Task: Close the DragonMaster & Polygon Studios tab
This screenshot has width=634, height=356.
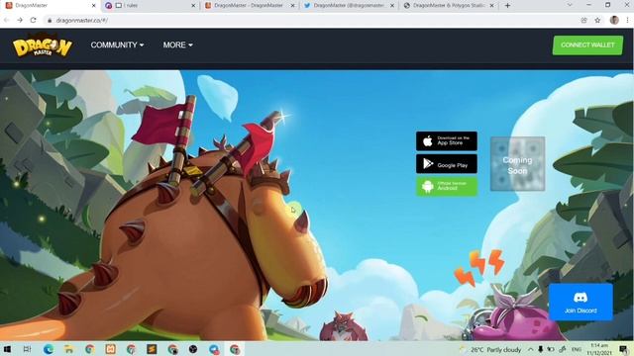Action: [x=491, y=6]
